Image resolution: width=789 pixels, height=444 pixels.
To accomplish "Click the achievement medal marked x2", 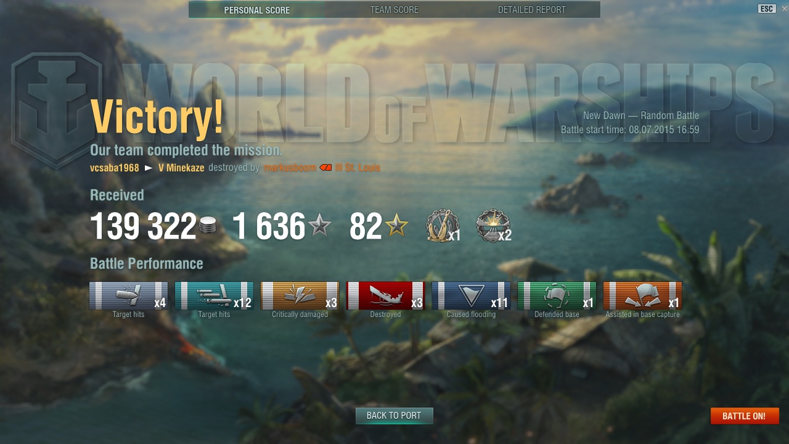I will 493,226.
